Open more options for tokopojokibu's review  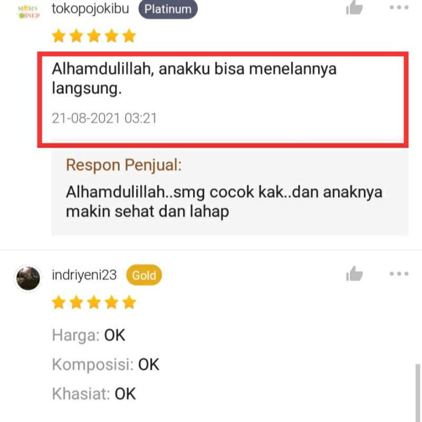399,7
